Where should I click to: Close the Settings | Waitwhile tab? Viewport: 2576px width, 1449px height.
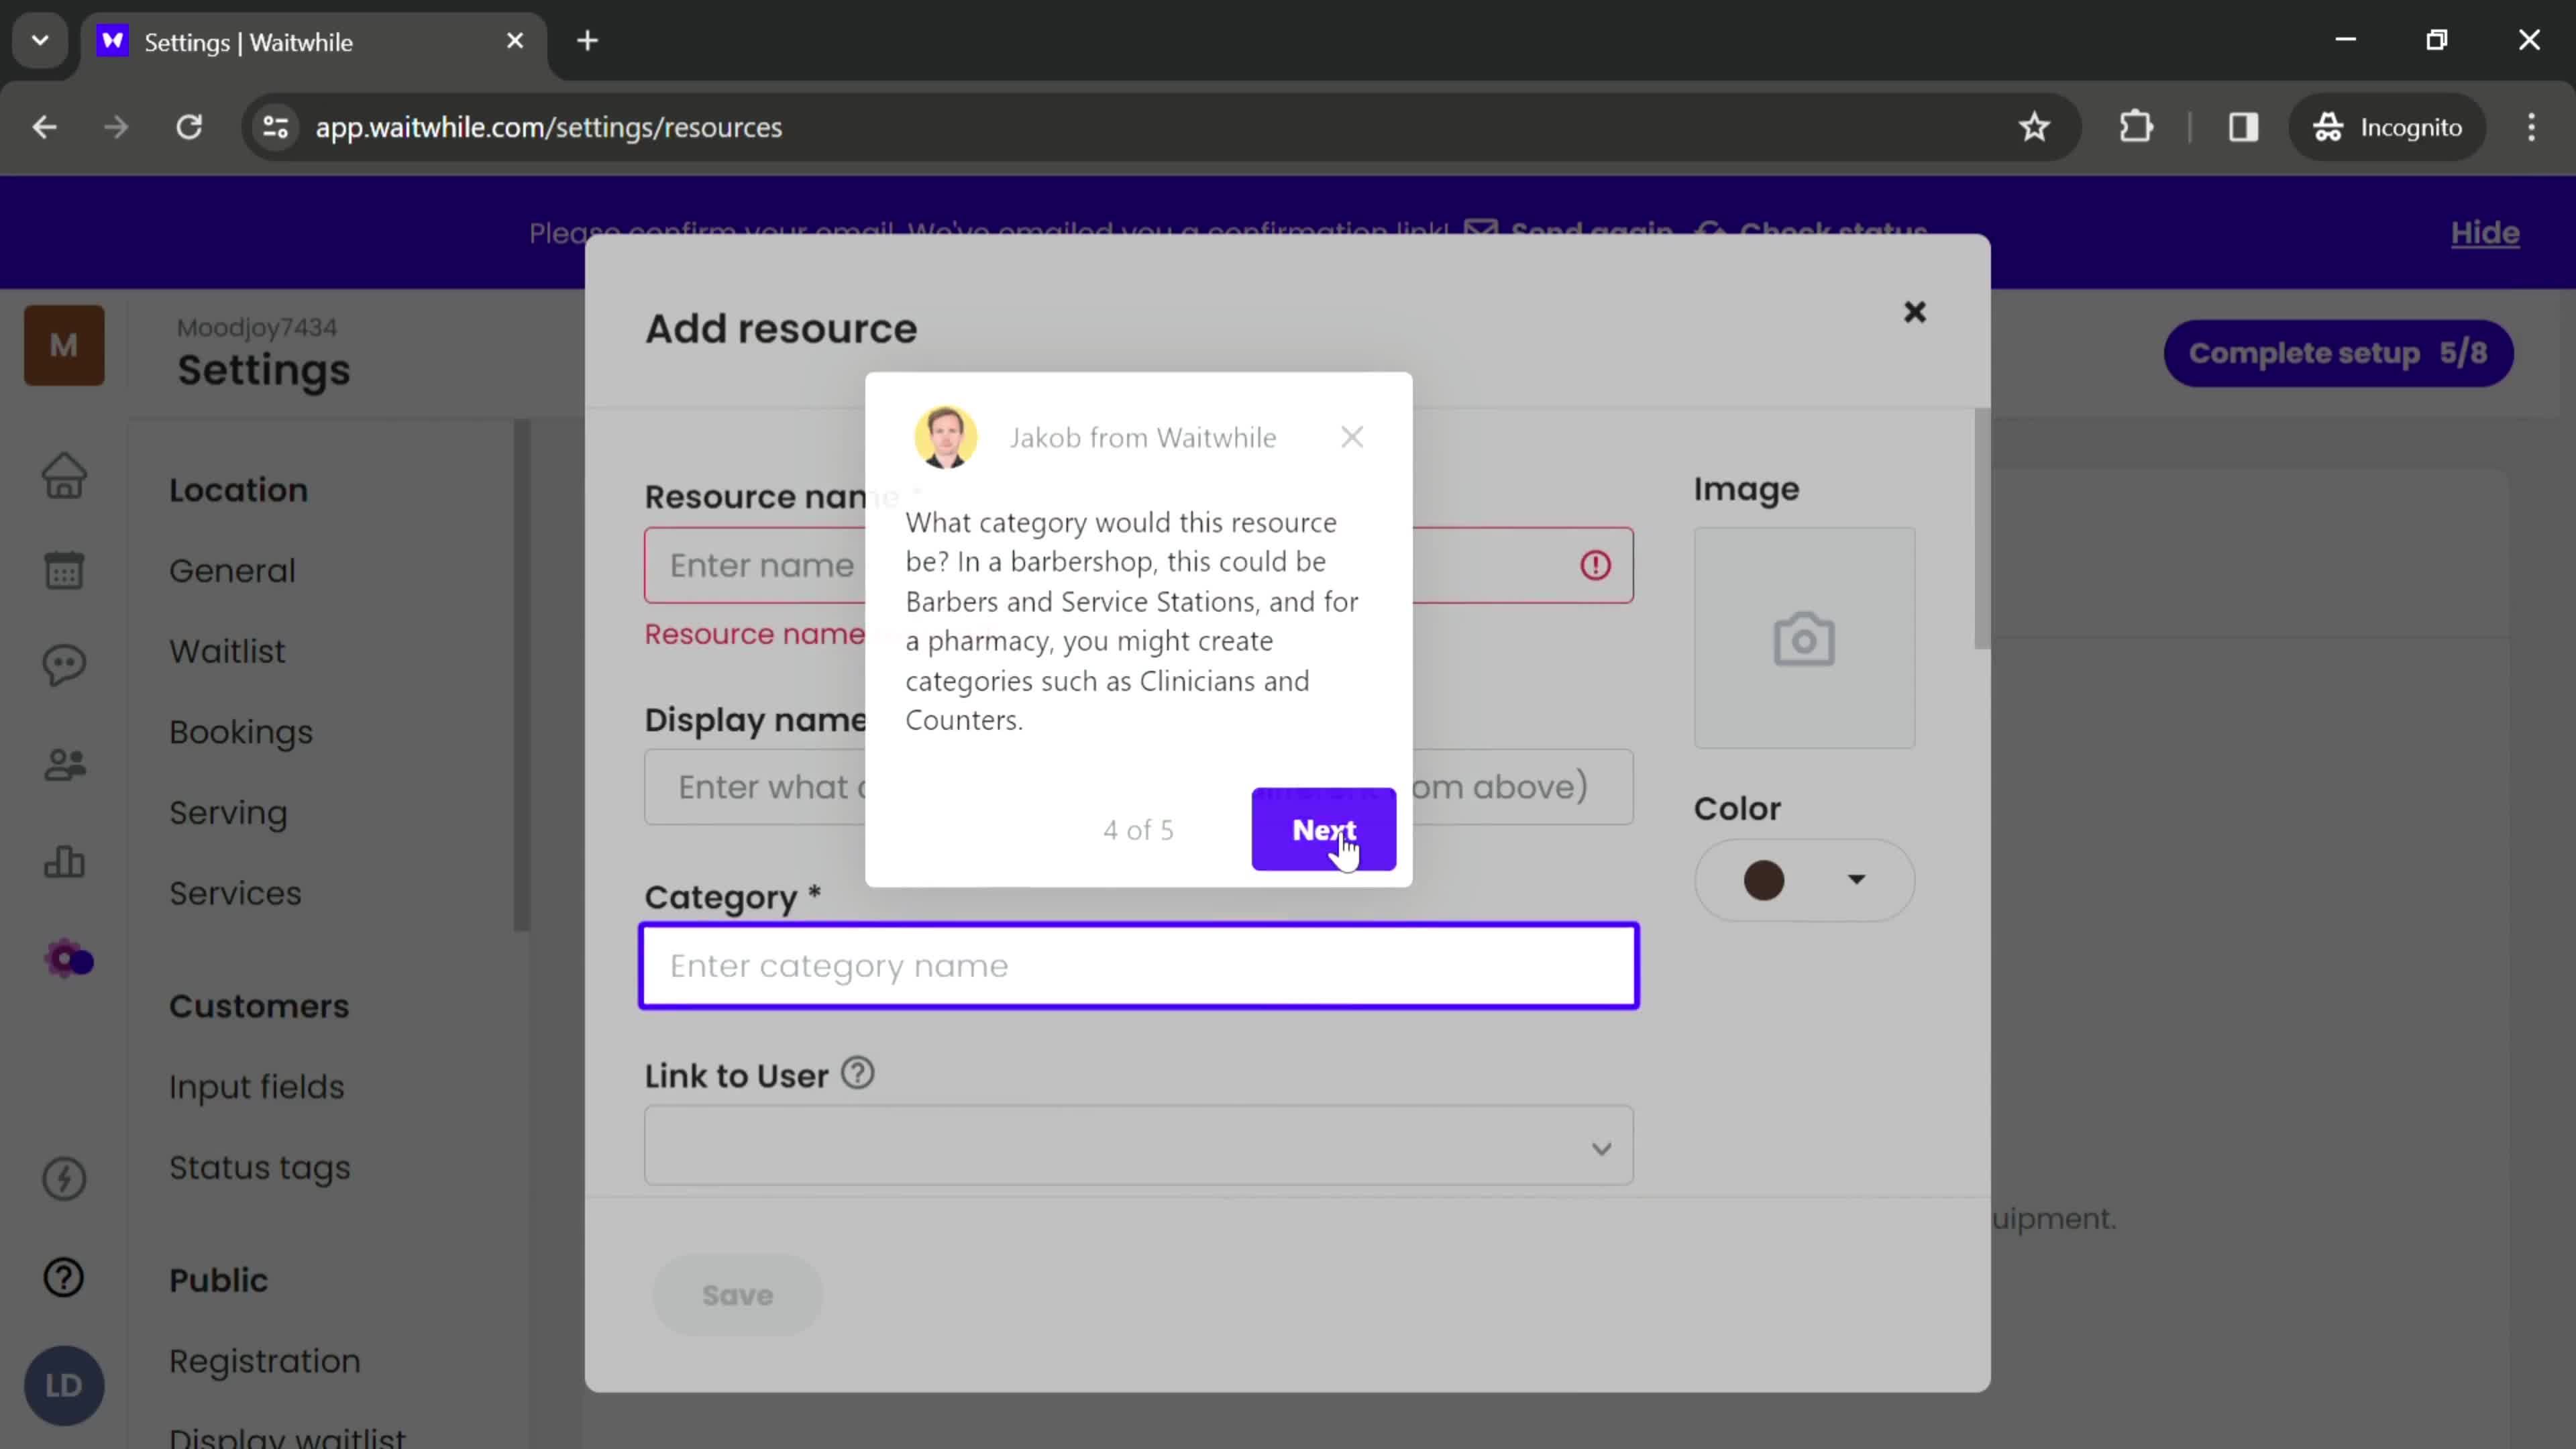[x=515, y=41]
